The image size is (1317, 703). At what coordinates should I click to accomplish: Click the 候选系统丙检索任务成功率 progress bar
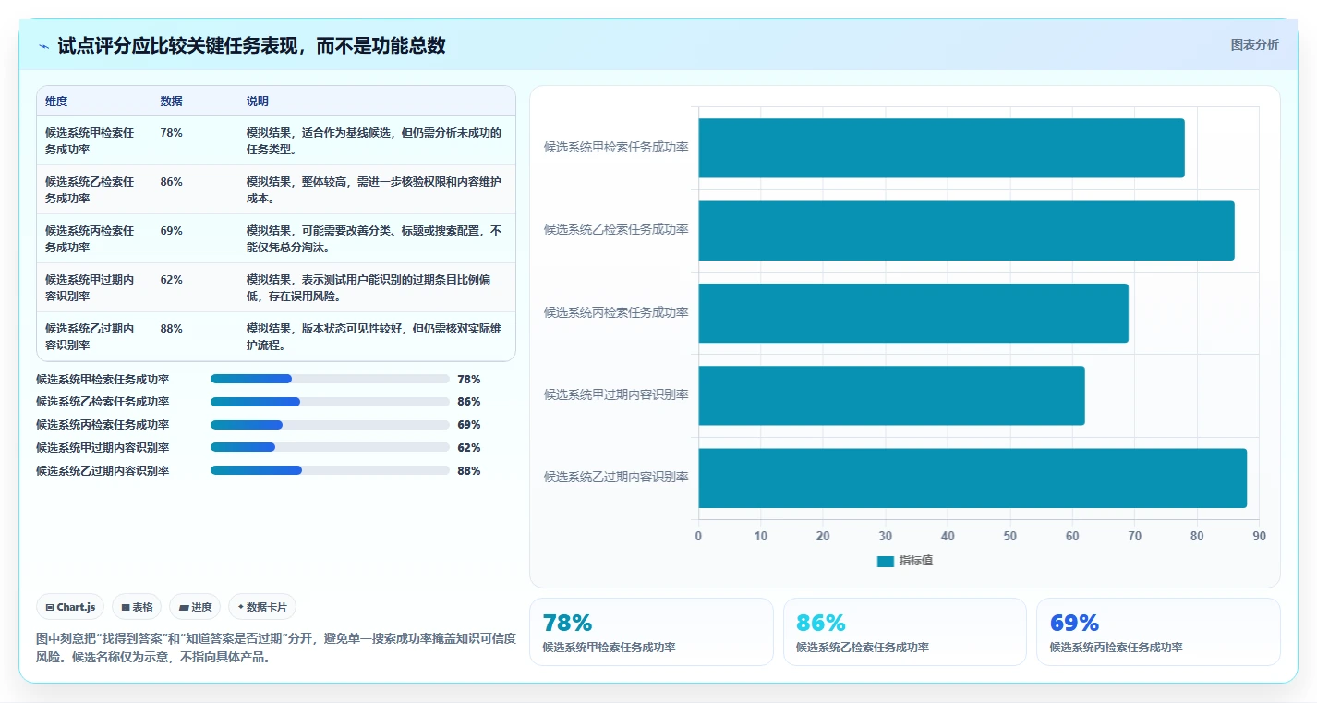tap(330, 425)
